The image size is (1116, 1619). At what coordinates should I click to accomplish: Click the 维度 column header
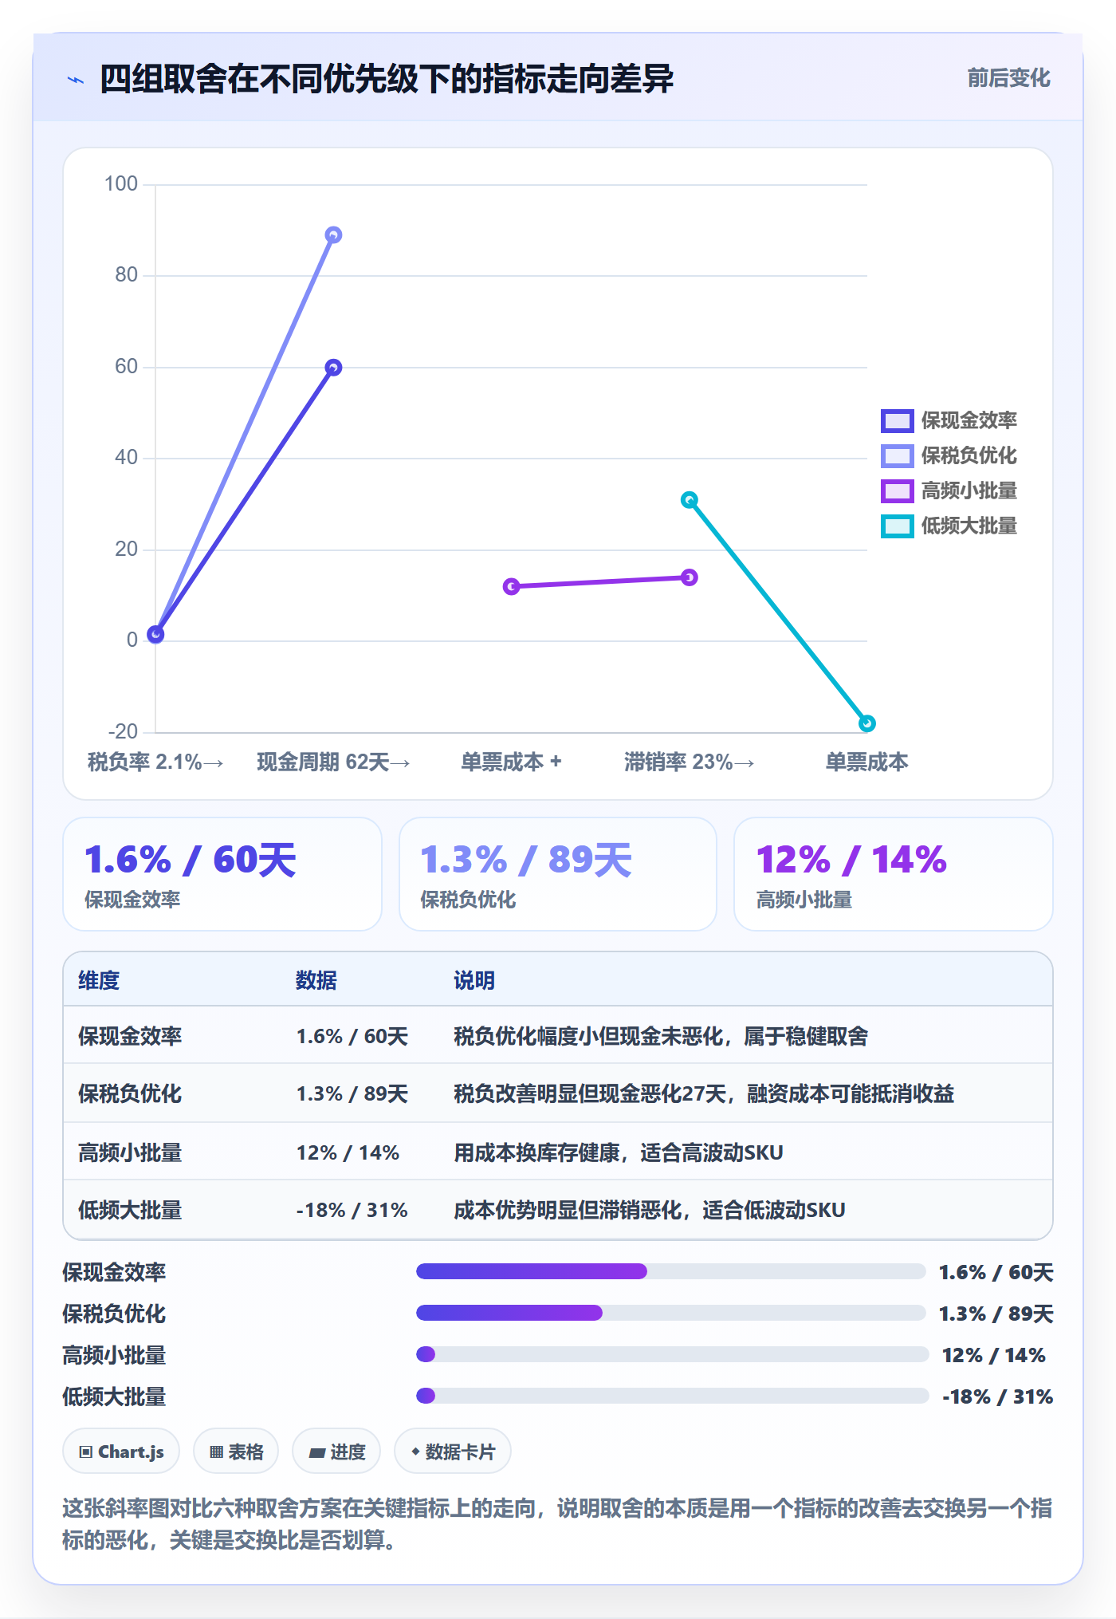click(99, 980)
